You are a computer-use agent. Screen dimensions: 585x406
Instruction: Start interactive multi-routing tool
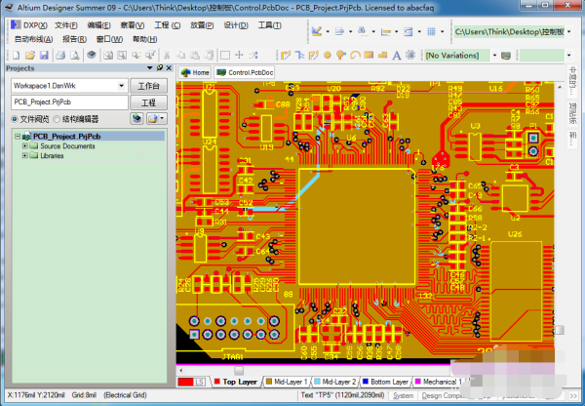coord(313,56)
